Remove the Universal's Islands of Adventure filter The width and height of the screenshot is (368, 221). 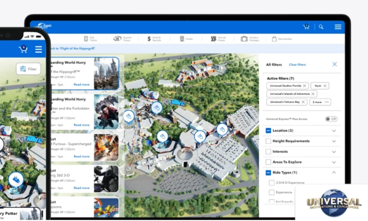coord(313,94)
